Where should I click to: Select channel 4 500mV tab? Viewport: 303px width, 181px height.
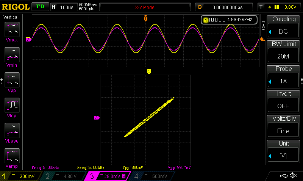click(x=153, y=176)
